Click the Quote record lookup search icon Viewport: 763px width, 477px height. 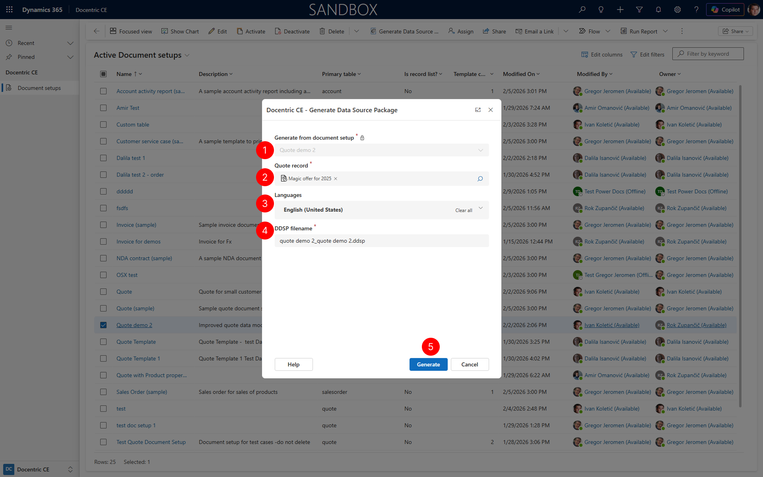tap(480, 179)
